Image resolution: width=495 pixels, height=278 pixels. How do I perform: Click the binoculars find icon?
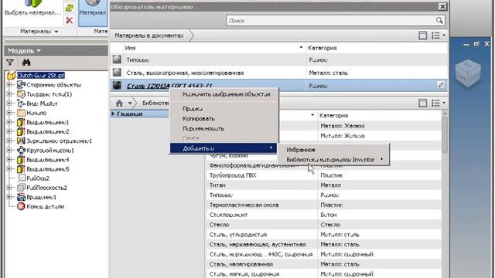point(26,63)
